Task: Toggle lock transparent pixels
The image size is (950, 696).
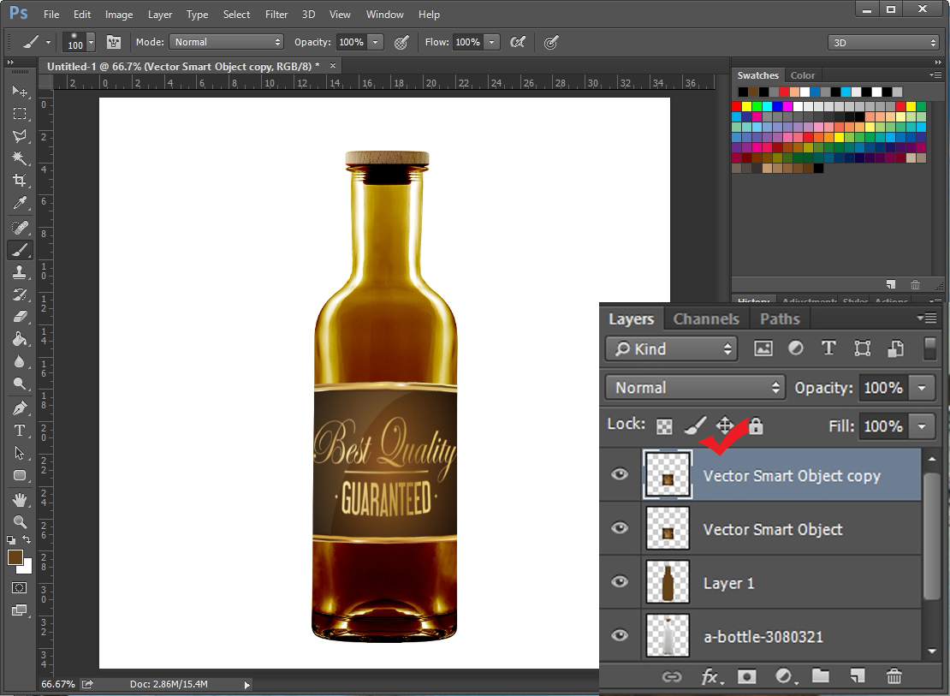Action: point(665,427)
